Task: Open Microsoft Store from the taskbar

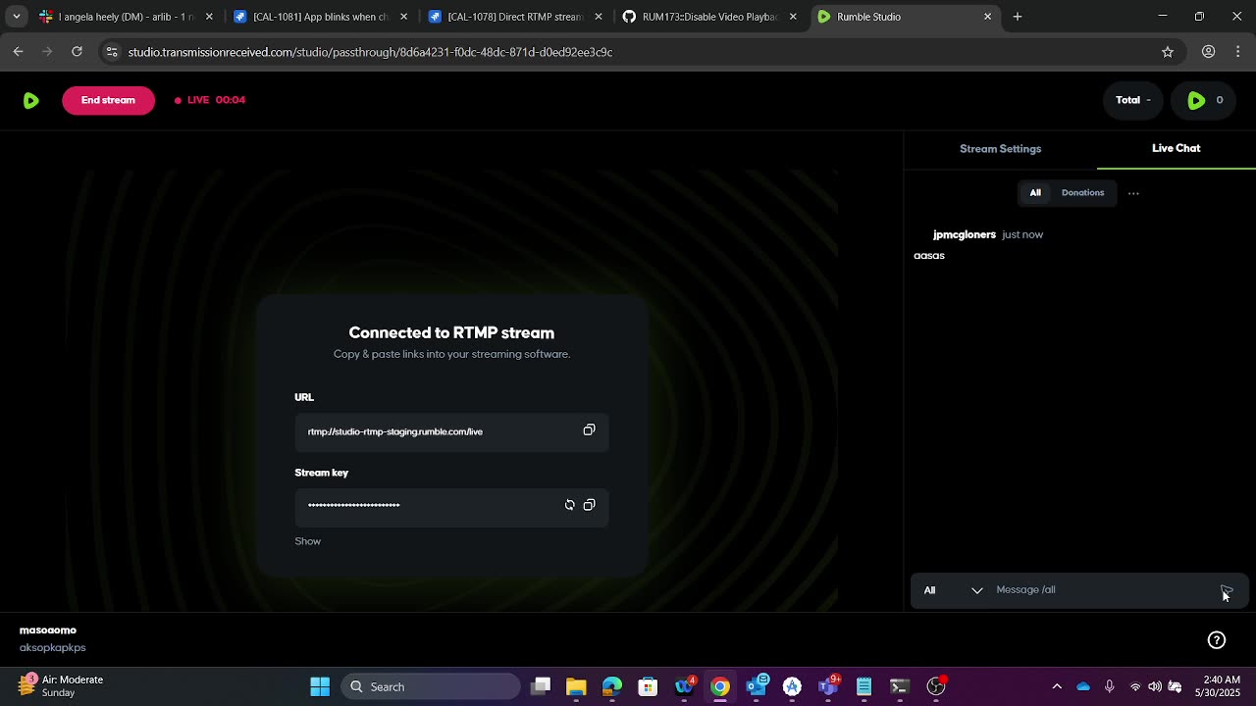Action: [x=648, y=686]
